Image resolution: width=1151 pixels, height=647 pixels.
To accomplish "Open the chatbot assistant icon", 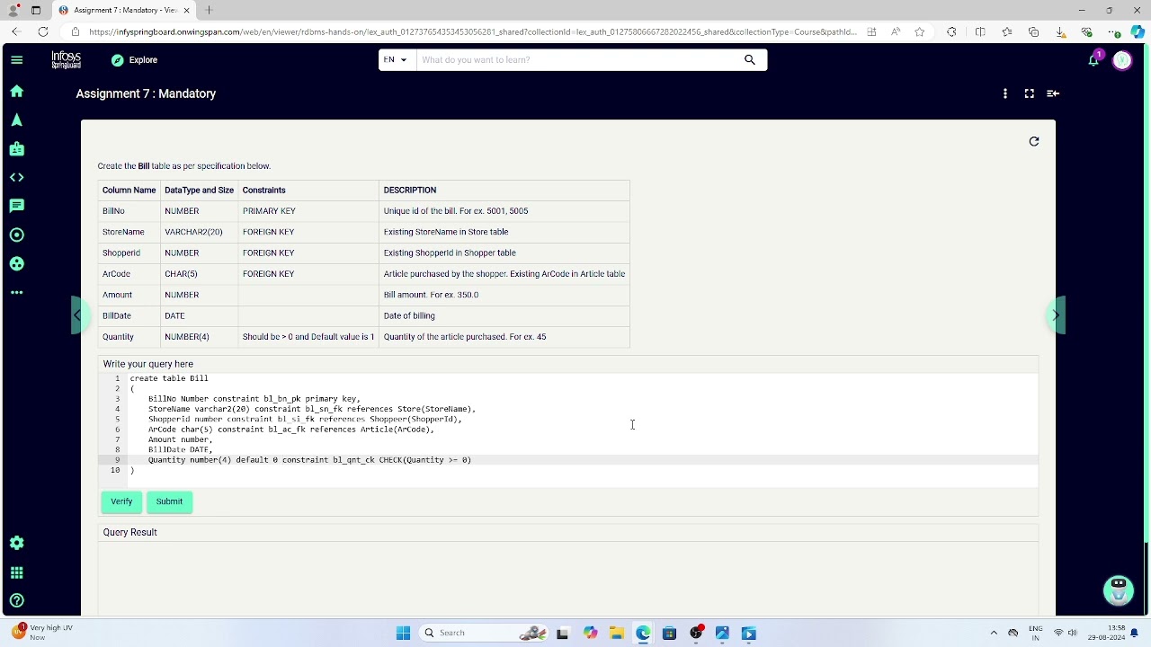I will point(1119,590).
